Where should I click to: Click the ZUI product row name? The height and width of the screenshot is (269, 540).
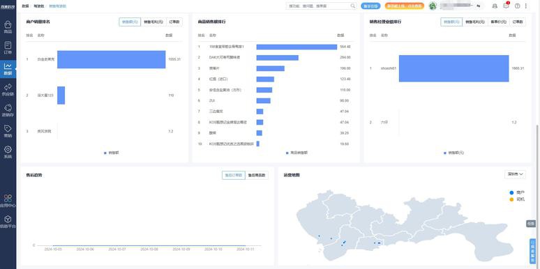pos(212,101)
